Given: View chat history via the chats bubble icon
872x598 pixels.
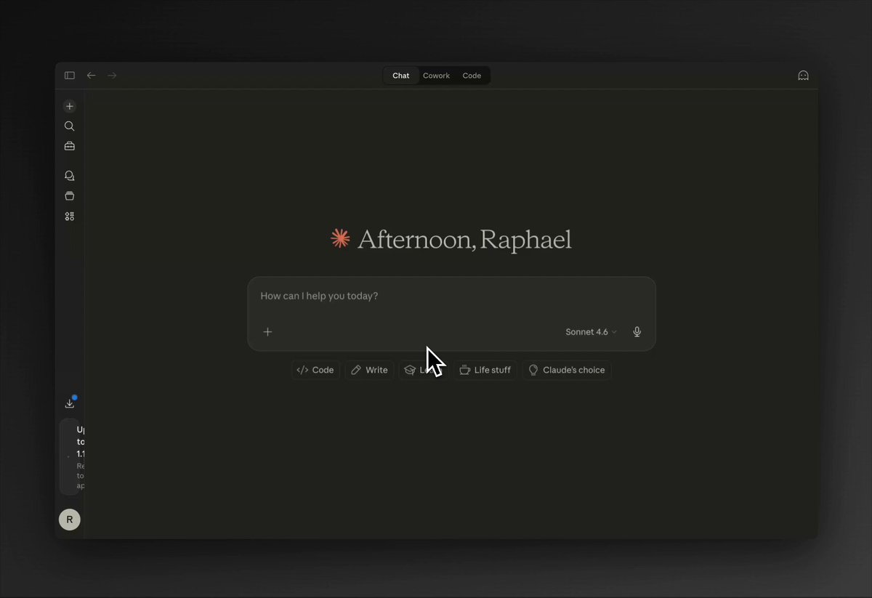Looking at the screenshot, I should coord(69,175).
